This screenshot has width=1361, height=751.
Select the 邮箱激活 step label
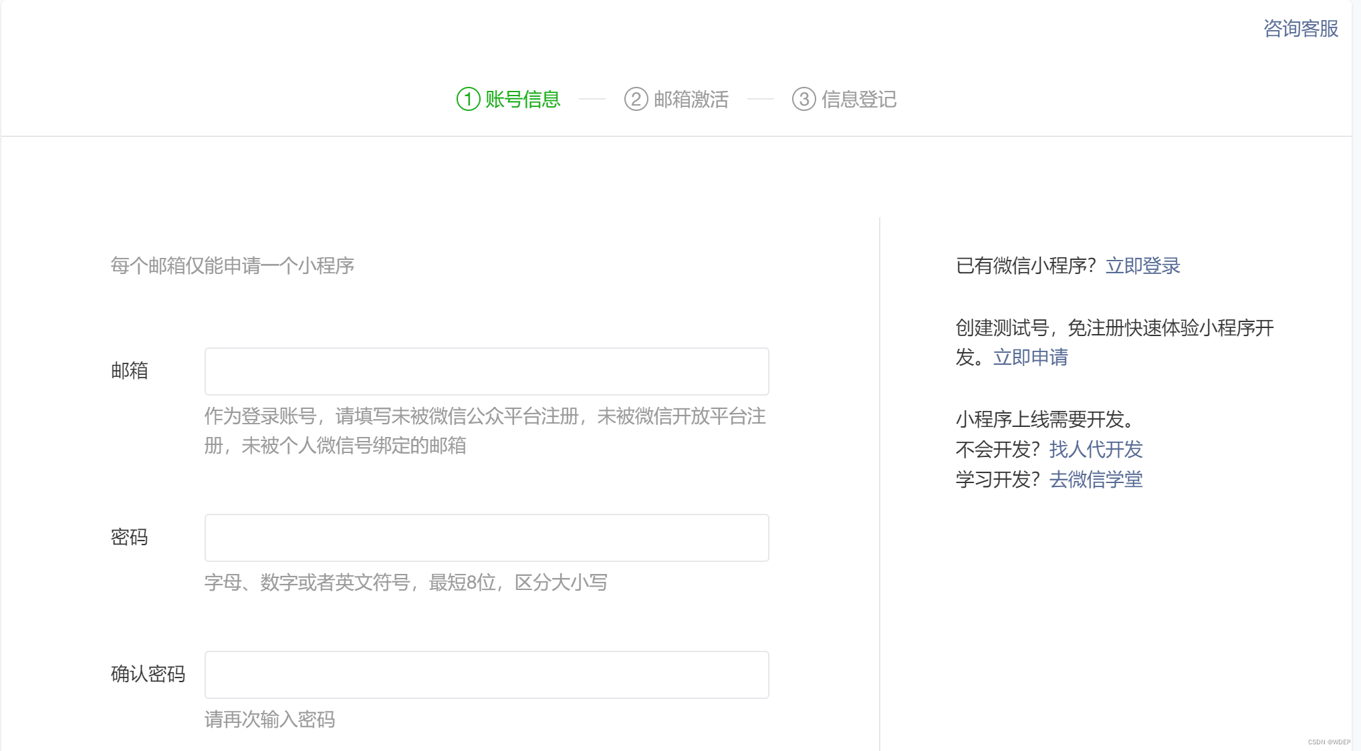click(x=691, y=100)
